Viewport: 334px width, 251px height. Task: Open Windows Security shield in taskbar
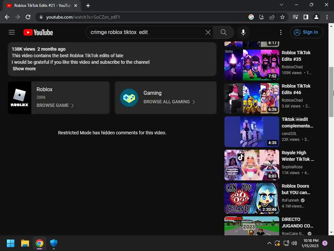click(54, 243)
